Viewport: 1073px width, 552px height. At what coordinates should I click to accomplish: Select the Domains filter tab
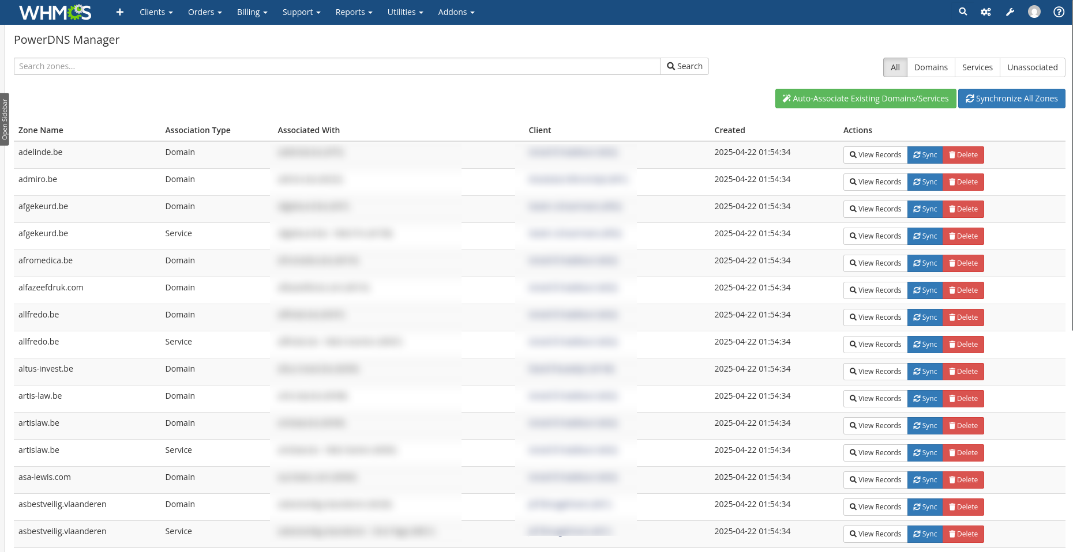(x=931, y=67)
